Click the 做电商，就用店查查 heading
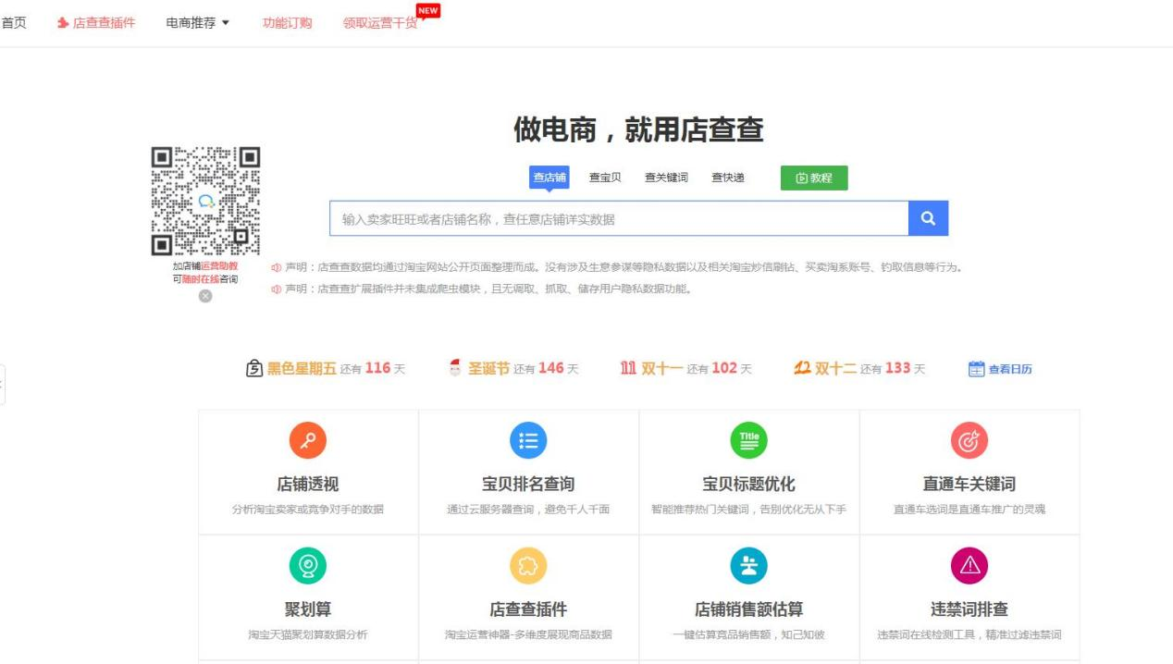Screen dimensions: 1173x664 tap(638, 130)
